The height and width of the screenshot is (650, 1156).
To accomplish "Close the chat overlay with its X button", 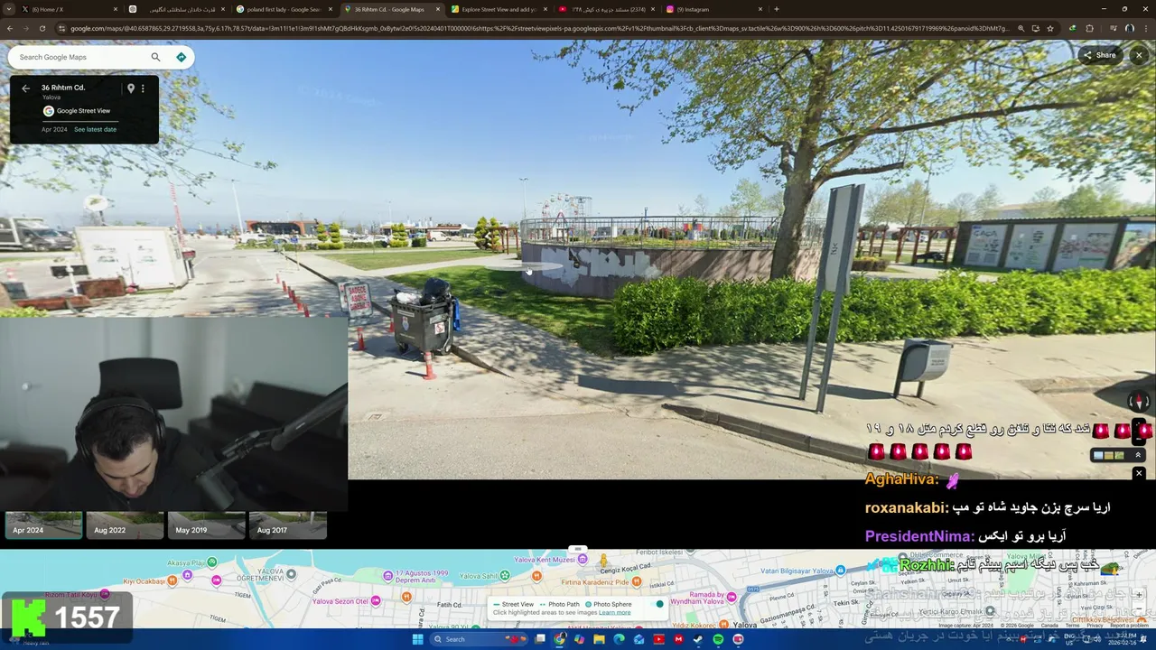I will point(1139,473).
